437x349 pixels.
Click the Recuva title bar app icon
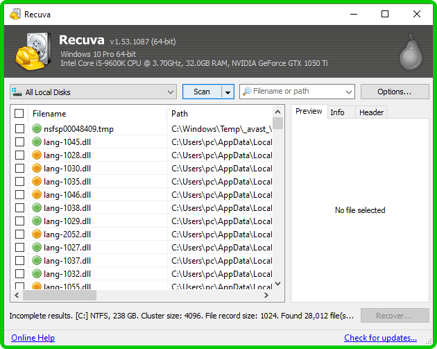tap(15, 14)
